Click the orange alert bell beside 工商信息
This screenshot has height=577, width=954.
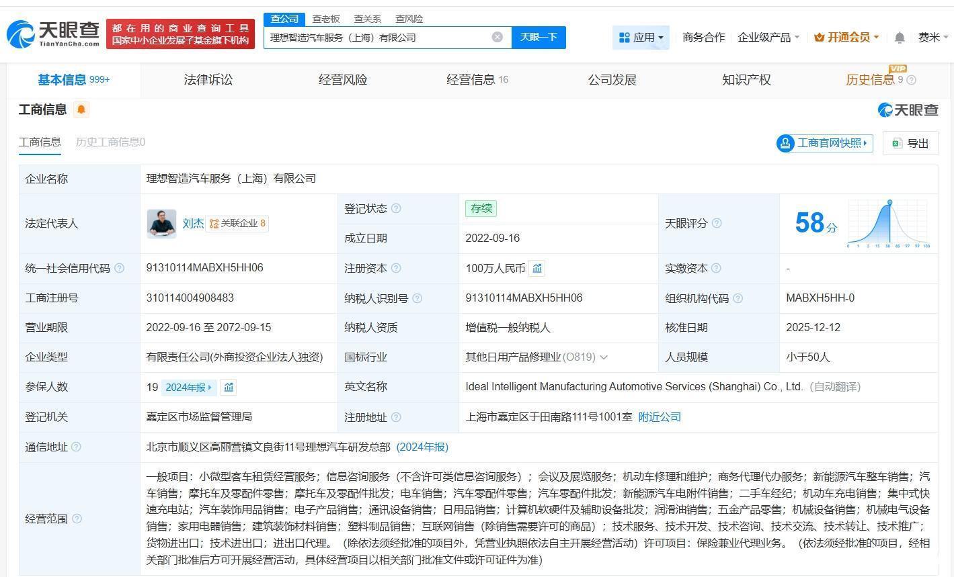[x=81, y=109]
